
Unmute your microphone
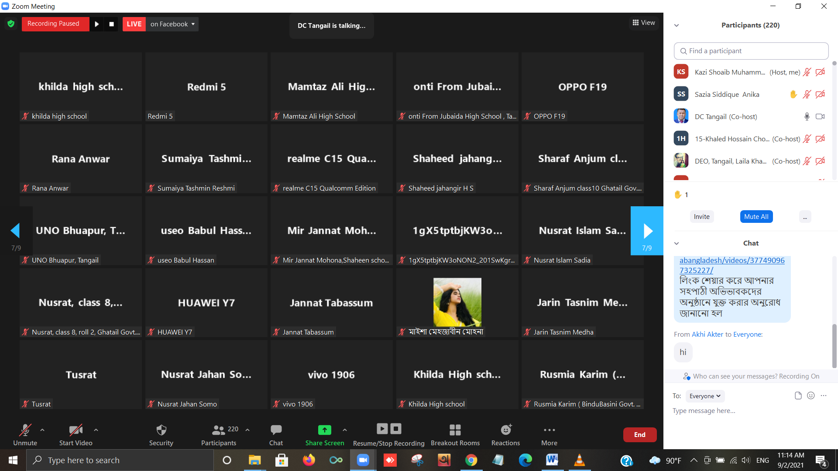pyautogui.click(x=25, y=434)
